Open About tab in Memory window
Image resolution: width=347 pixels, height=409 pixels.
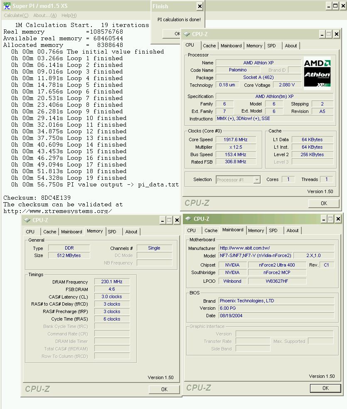point(131,232)
